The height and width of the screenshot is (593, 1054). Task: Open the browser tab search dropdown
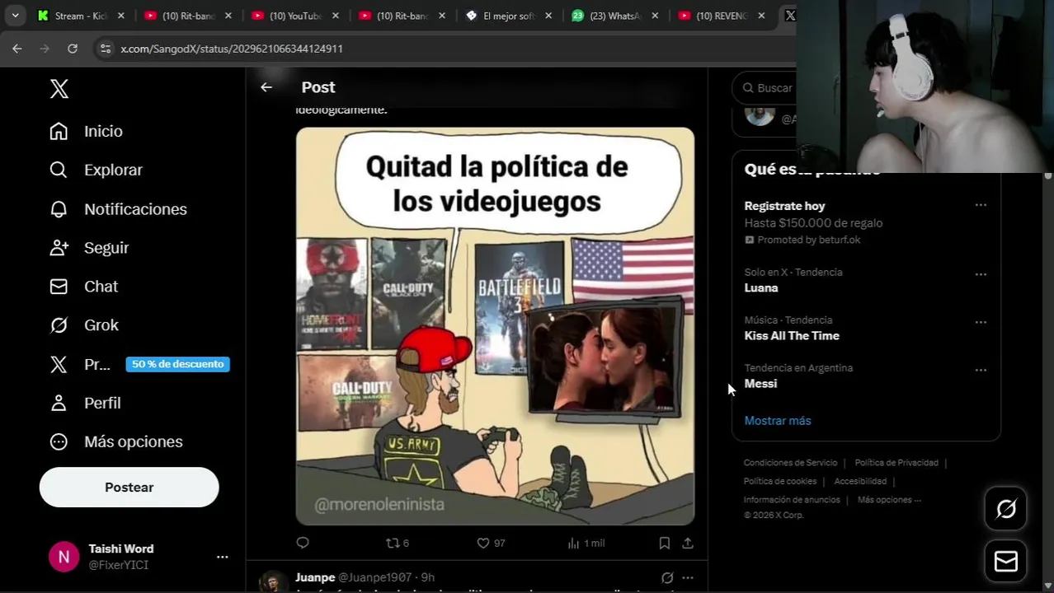click(15, 16)
